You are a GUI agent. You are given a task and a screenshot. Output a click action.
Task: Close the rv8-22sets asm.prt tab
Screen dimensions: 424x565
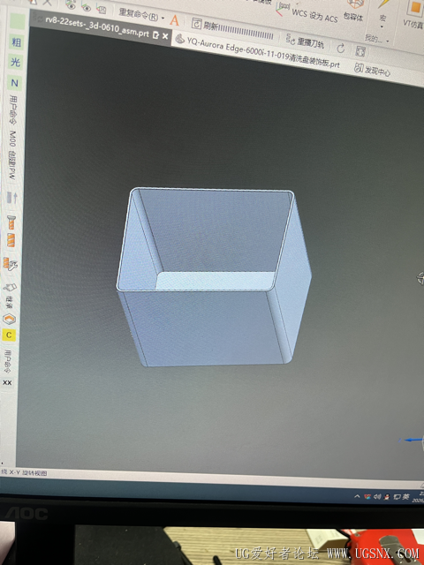(165, 36)
